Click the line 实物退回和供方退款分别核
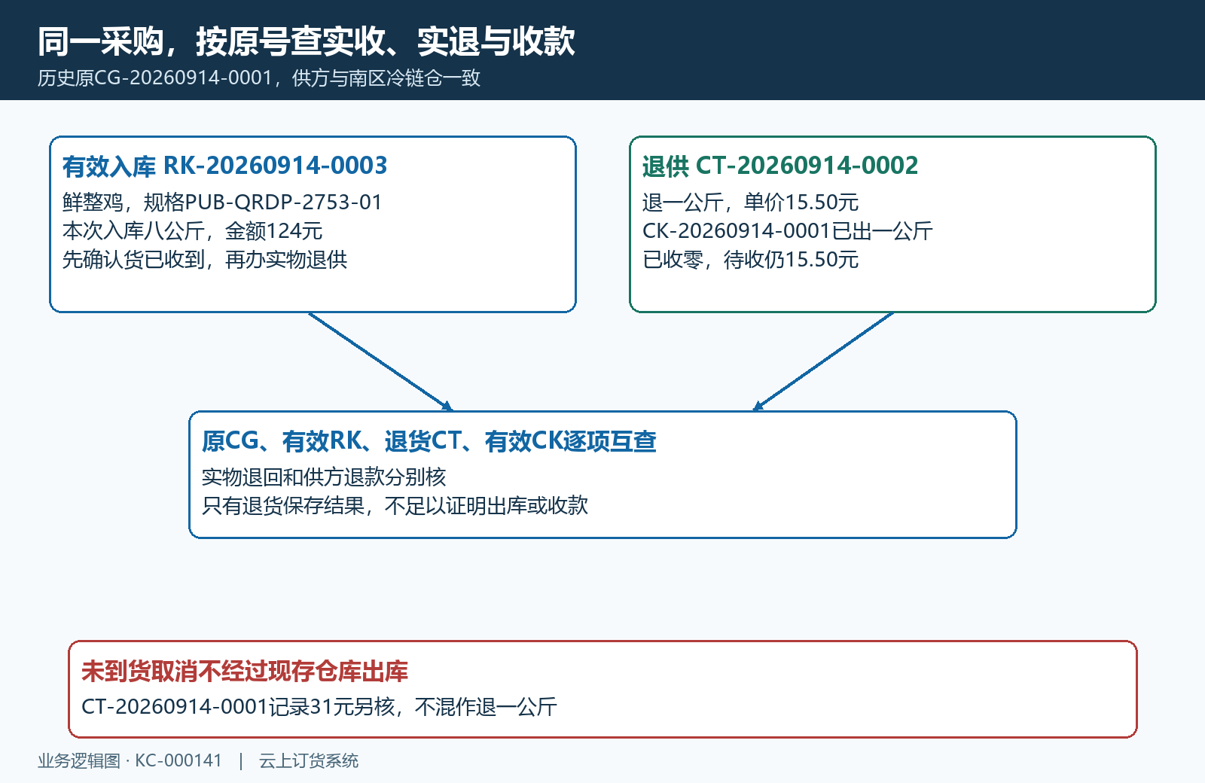Viewport: 1205px width, 783px height. 324,477
